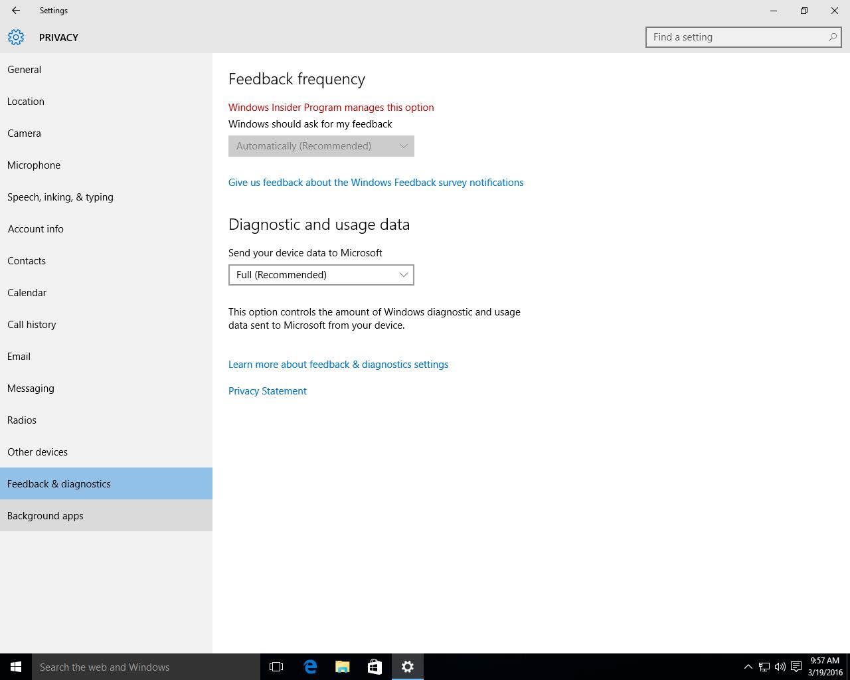Open the Windows Start menu
Screen dimensions: 850x680
coord(16,667)
